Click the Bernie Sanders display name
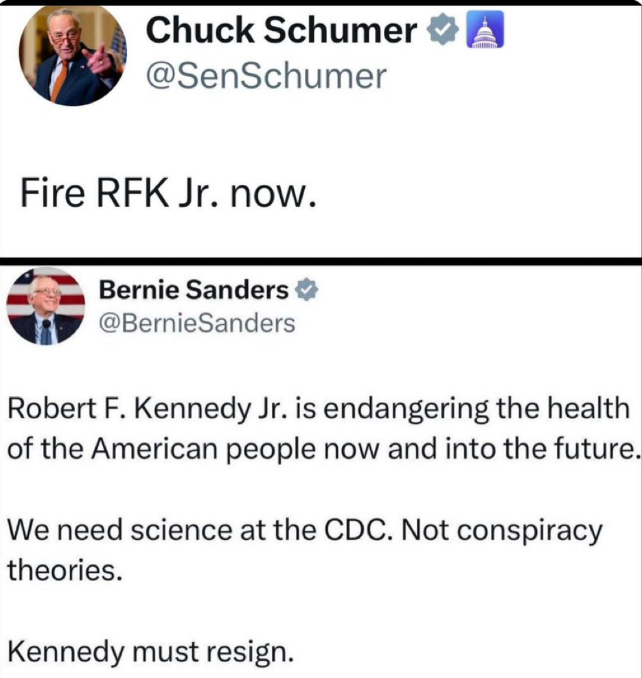642x678 pixels. (194, 291)
